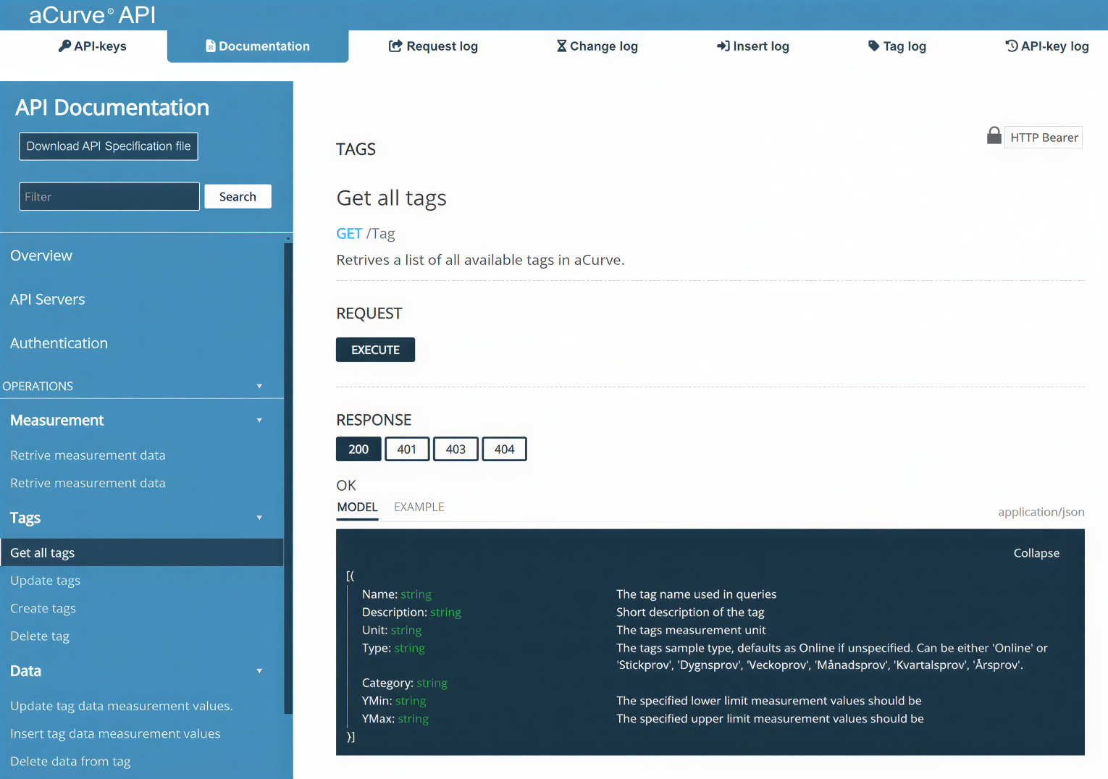
Task: Click the sidebar vertical scrollbar
Action: 288,478
